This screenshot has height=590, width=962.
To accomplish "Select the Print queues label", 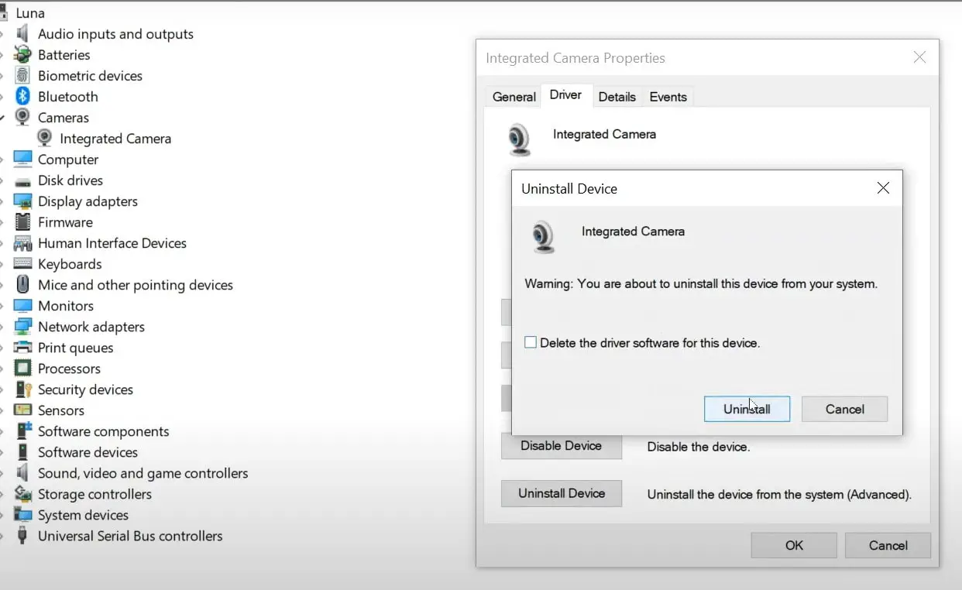I will point(76,348).
